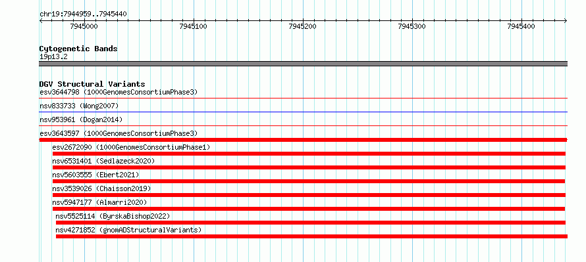
Task: Open nsv5525114 (ByrskaBishop2022) variant label
Action: [113, 216]
